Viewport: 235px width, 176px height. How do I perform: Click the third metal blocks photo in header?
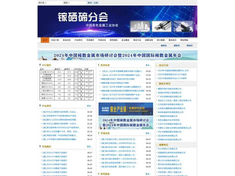(x=183, y=26)
